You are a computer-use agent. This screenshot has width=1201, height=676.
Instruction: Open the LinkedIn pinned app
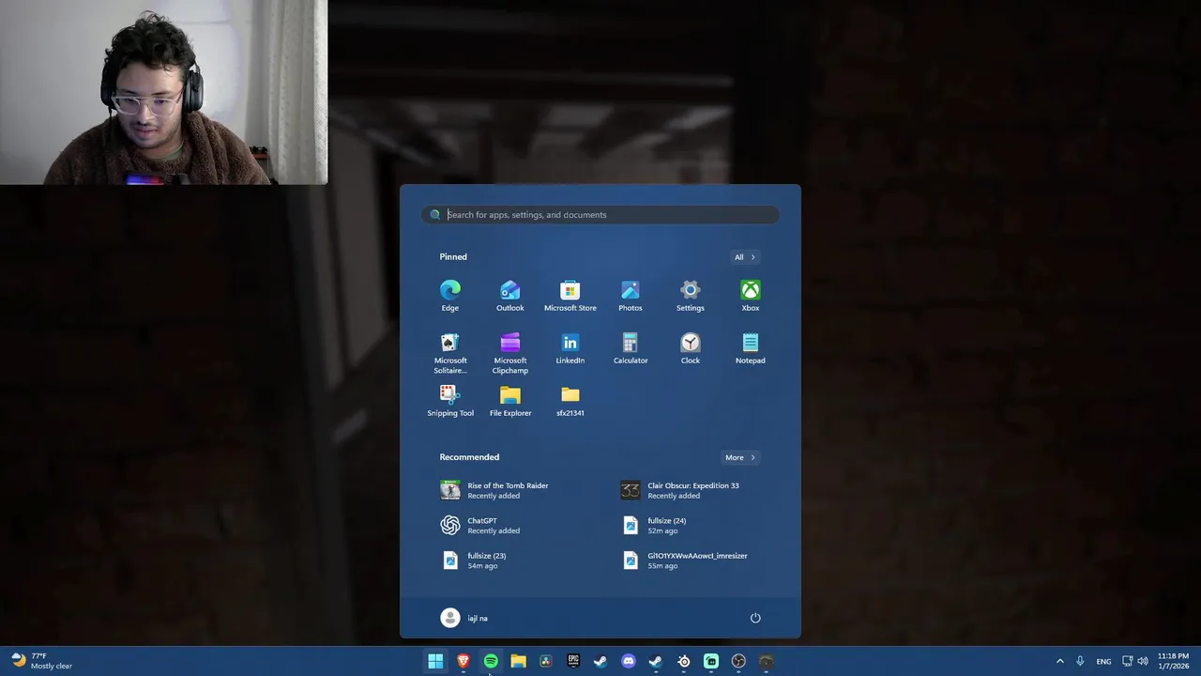[x=570, y=348]
